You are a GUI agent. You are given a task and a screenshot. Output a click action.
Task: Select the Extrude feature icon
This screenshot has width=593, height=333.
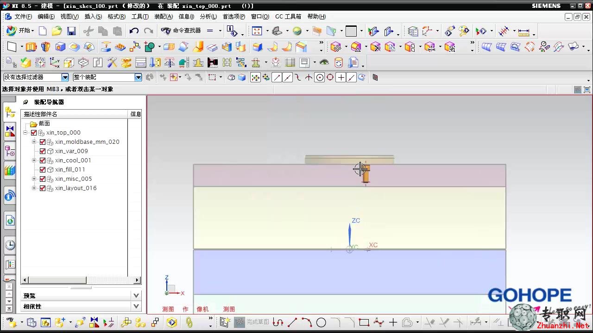pyautogui.click(x=31, y=47)
